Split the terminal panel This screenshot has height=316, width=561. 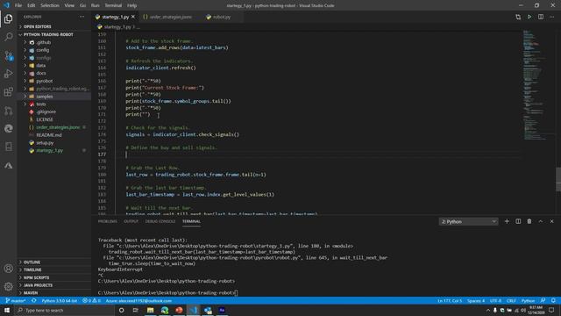[518, 221]
